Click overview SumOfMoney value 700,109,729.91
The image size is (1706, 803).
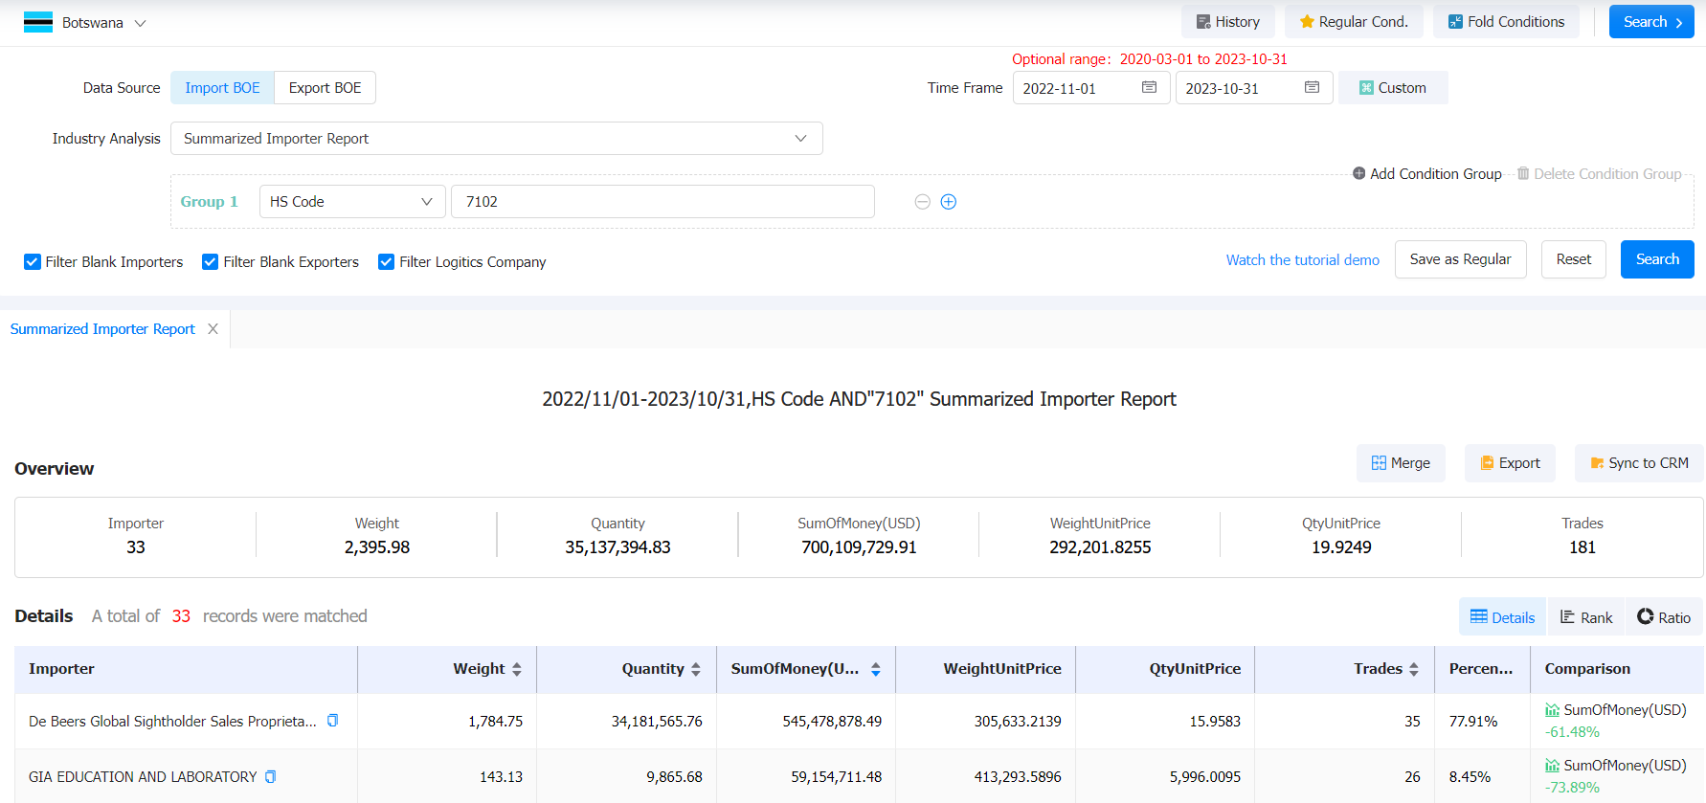(859, 547)
